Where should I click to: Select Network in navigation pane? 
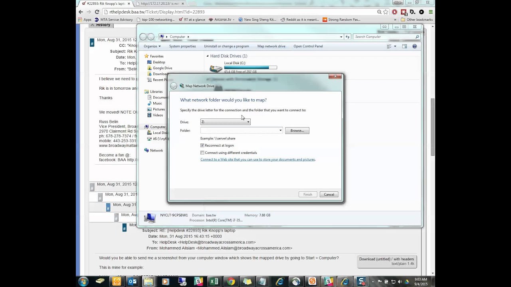click(x=154, y=150)
